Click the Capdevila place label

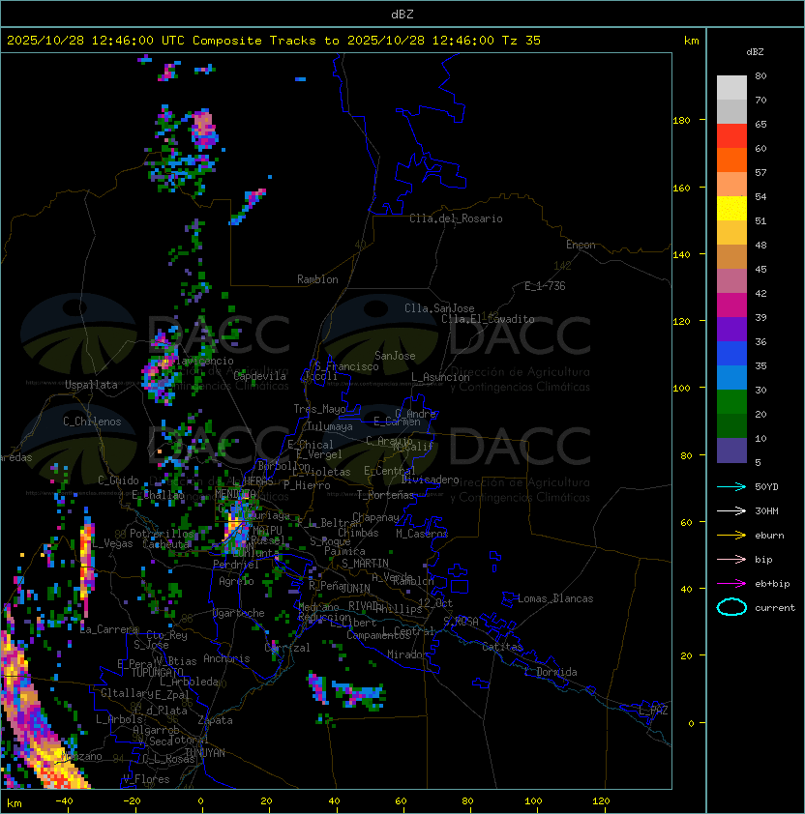click(x=259, y=376)
